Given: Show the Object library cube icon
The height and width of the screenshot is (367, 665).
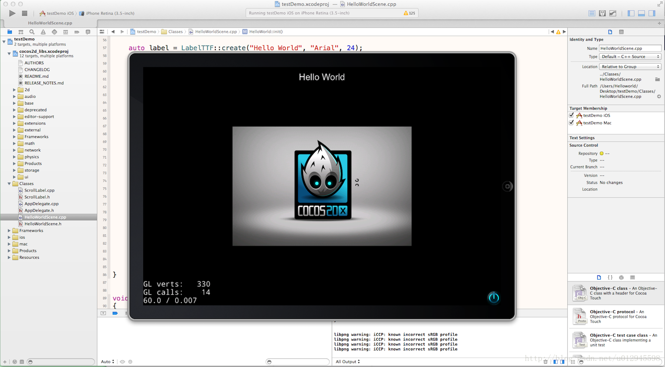Looking at the screenshot, I should (x=621, y=278).
